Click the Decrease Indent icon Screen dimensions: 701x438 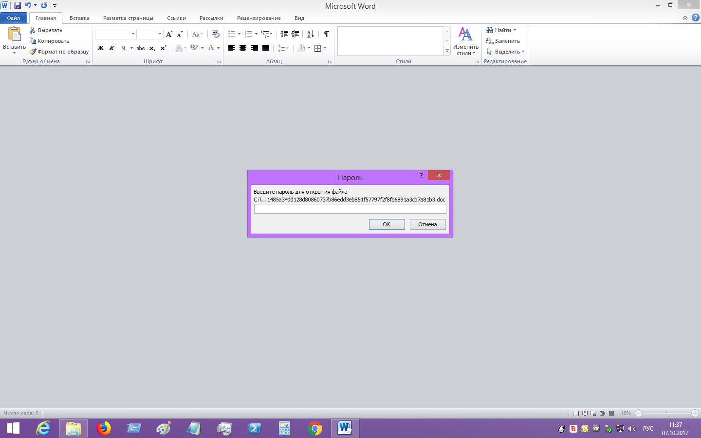tap(284, 34)
